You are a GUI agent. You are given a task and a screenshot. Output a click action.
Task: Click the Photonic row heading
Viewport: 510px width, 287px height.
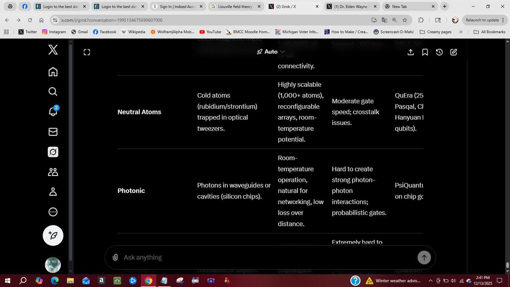(131, 190)
